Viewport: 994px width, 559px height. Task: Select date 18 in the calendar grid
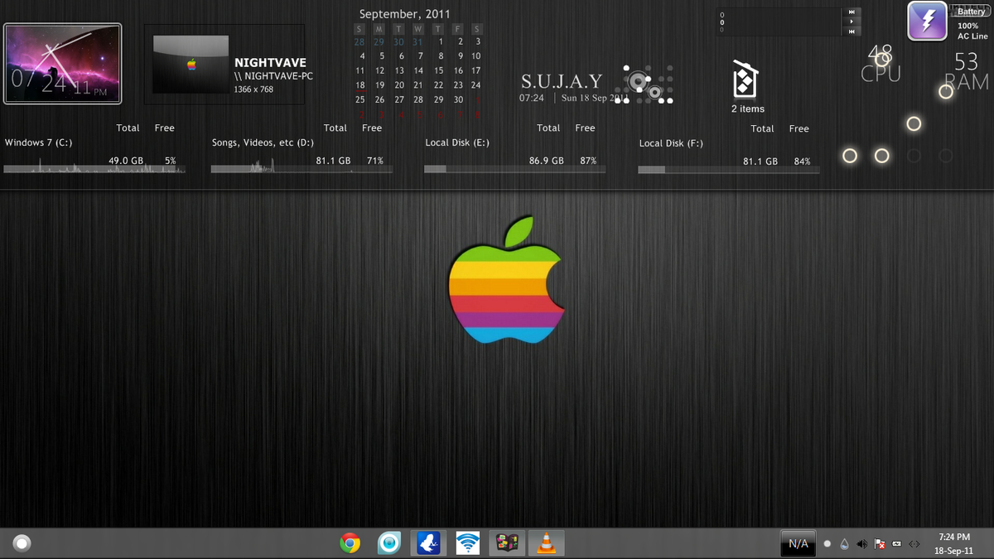tap(360, 84)
